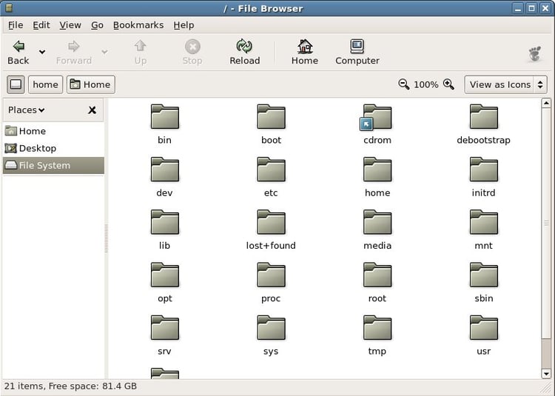The image size is (555, 396).
Task: Zoom out with the minus magnifier
Action: [x=404, y=84]
